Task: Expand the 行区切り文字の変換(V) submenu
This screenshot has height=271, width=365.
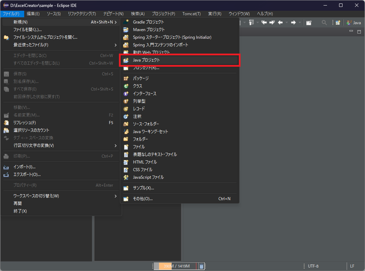Action: [61, 146]
